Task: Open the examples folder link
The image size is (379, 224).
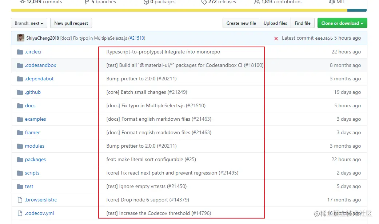Action: tap(35, 119)
